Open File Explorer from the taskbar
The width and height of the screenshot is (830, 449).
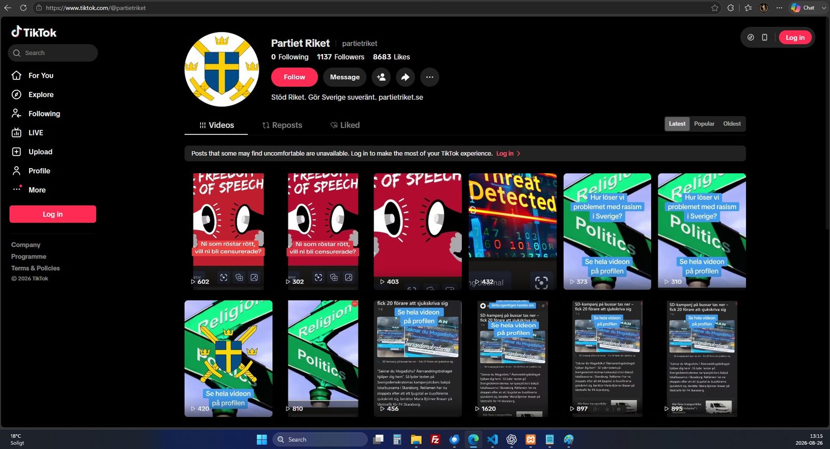point(416,440)
